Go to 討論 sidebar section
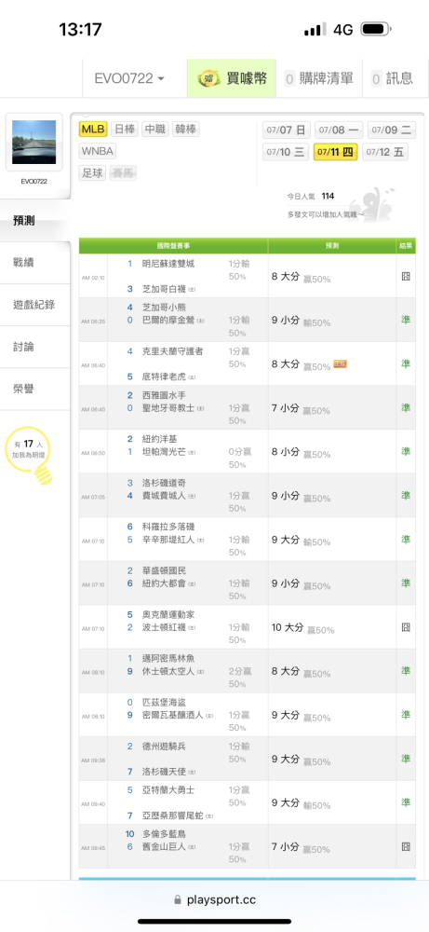The image size is (429, 932). pos(24,347)
